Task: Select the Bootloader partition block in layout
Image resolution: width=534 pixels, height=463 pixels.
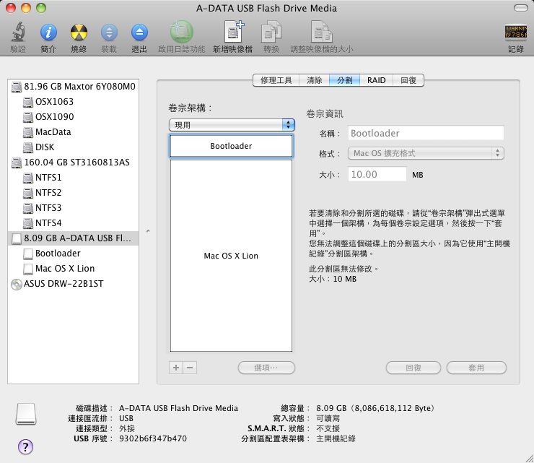Action: pos(231,146)
